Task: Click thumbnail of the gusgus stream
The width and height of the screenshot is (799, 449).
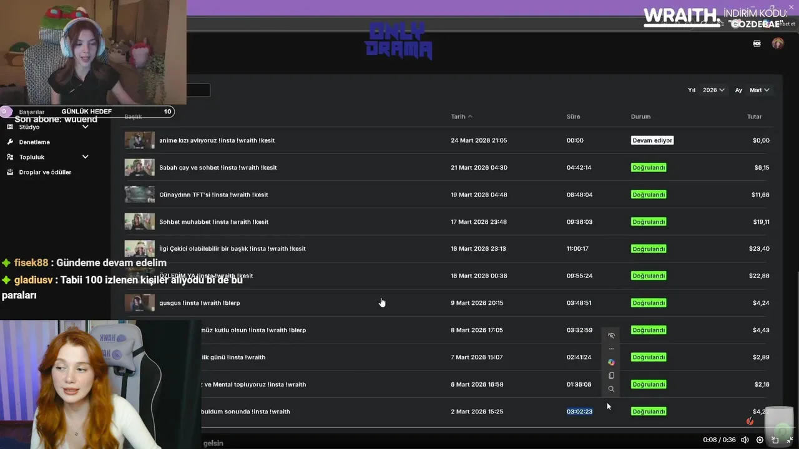Action: (139, 302)
